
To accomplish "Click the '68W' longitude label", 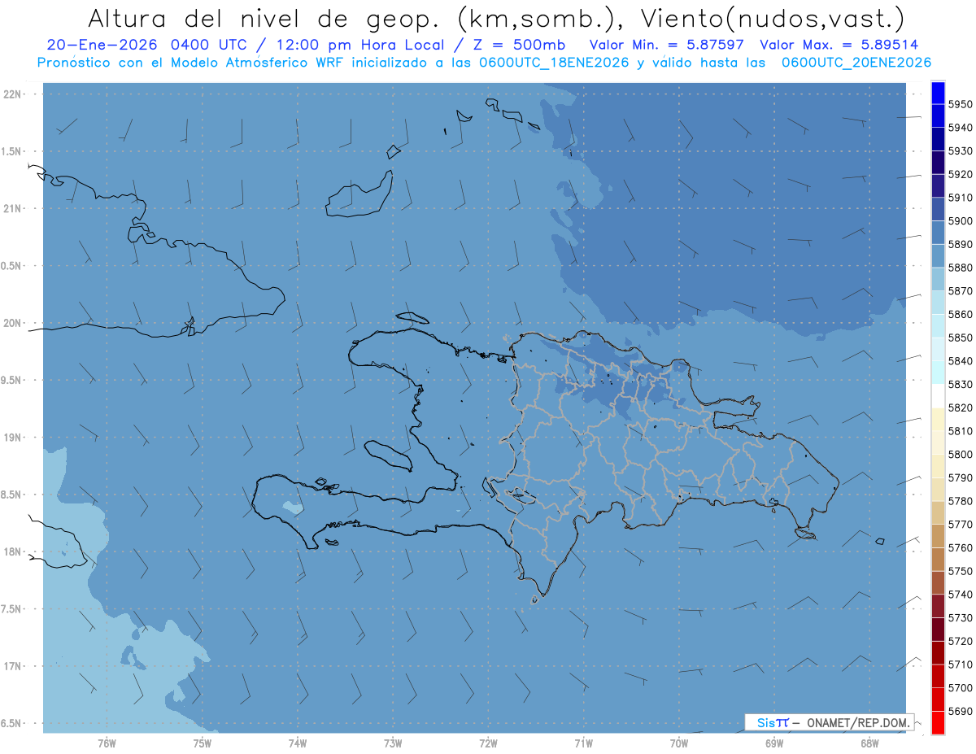I will point(869,743).
